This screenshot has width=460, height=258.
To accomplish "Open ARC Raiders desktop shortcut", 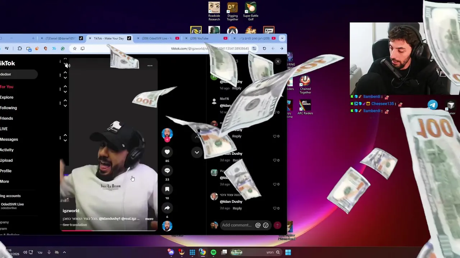I will coord(305,107).
